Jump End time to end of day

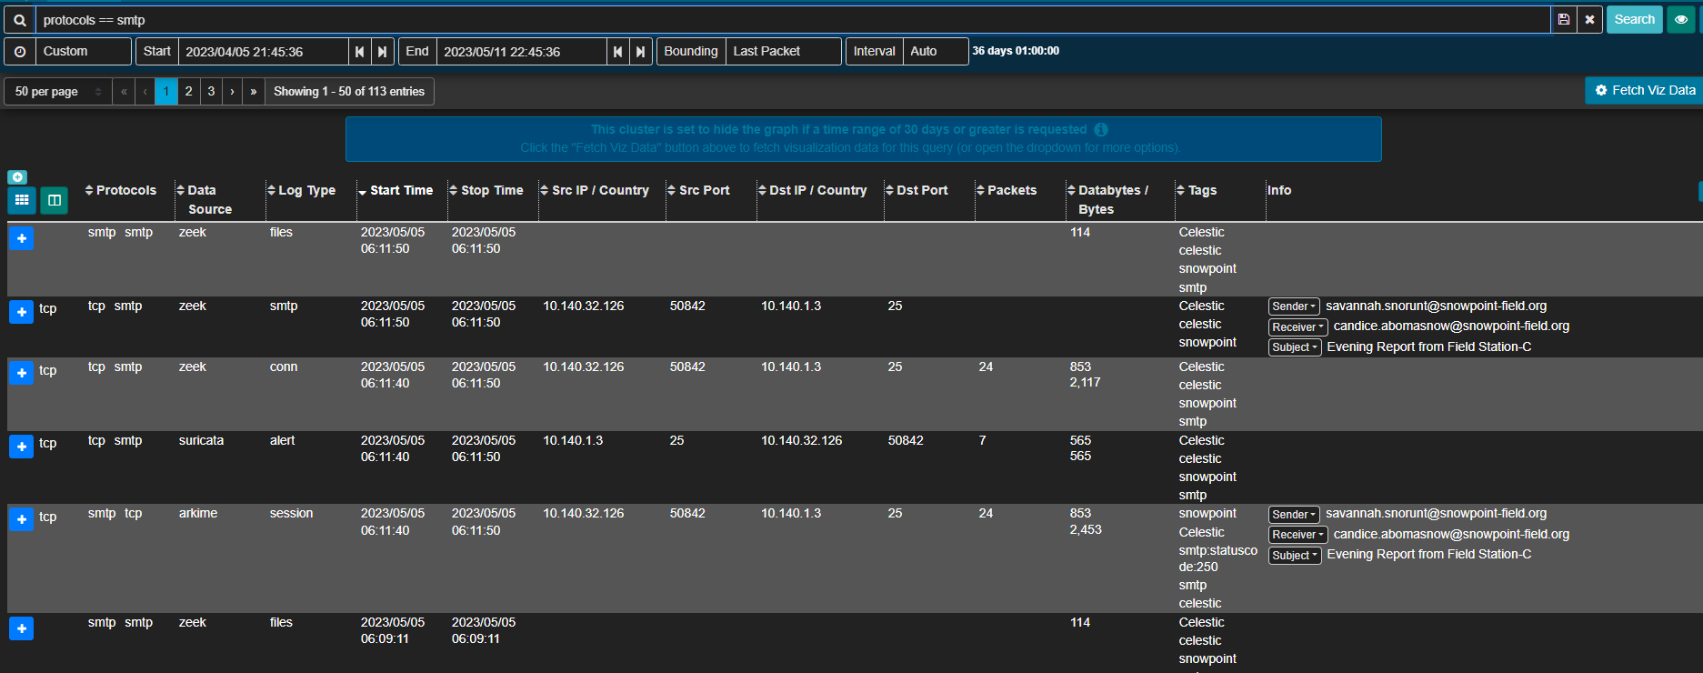pos(641,52)
